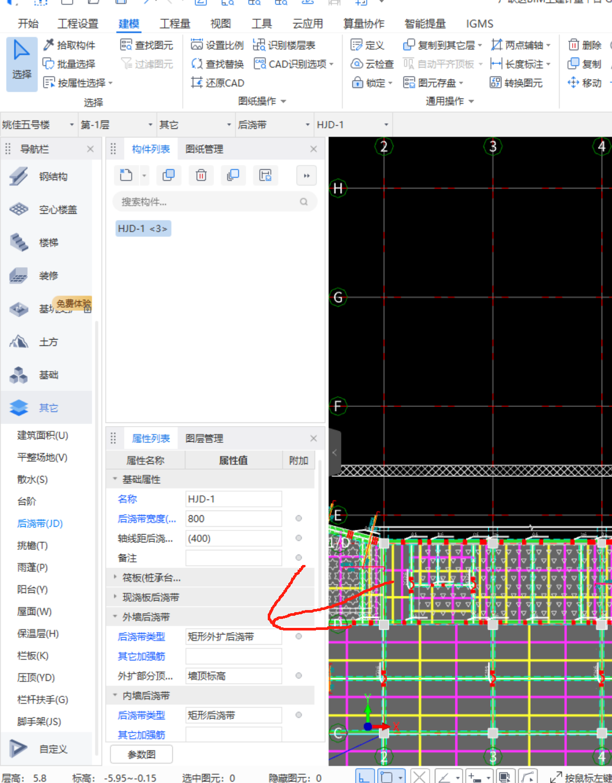
Task: Open HJD-1 component dropdown
Action: tap(353, 125)
